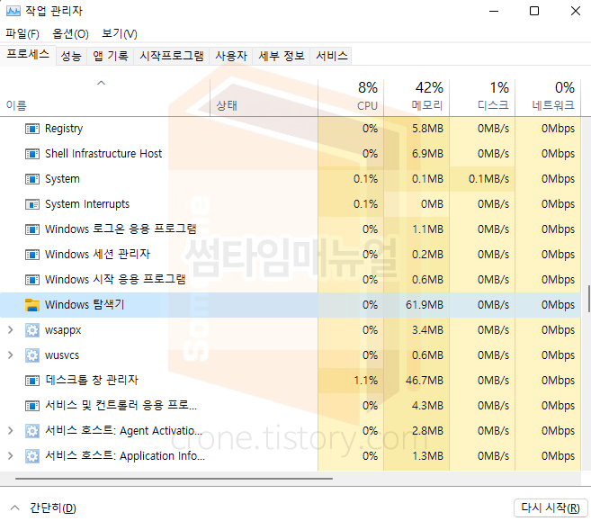Select the wusvcs process name
The image size is (591, 521).
point(62,355)
